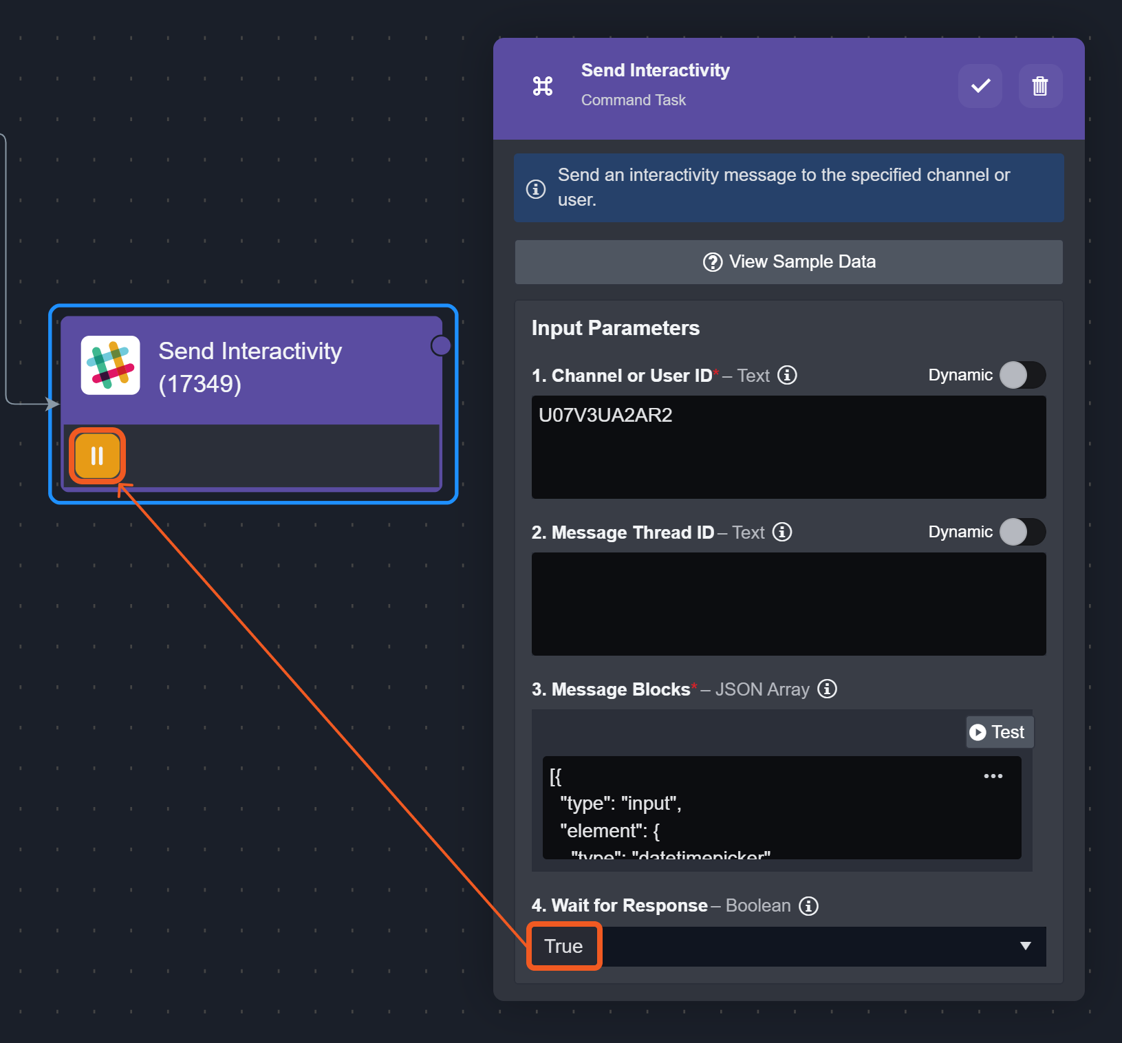The width and height of the screenshot is (1122, 1043).
Task: Toggle Dynamic switch for Message Thread ID
Action: (1022, 532)
